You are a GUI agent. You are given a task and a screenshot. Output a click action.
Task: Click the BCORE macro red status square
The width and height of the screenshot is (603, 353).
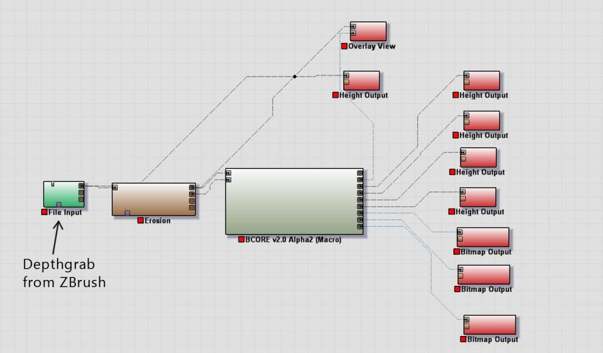point(241,240)
